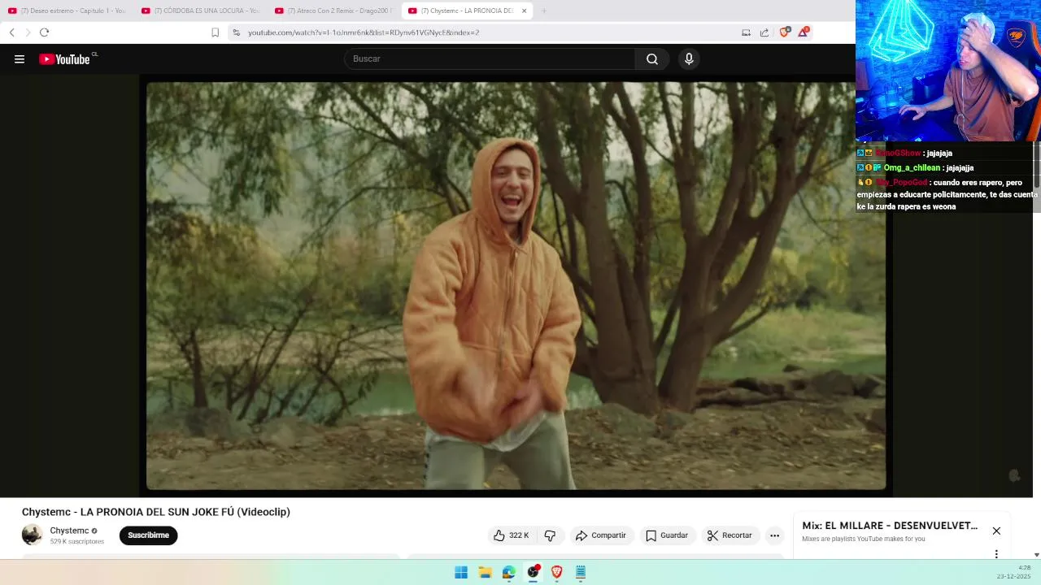Screen dimensions: 1041x585
Task: Open the Windows Start button
Action: click(x=461, y=572)
